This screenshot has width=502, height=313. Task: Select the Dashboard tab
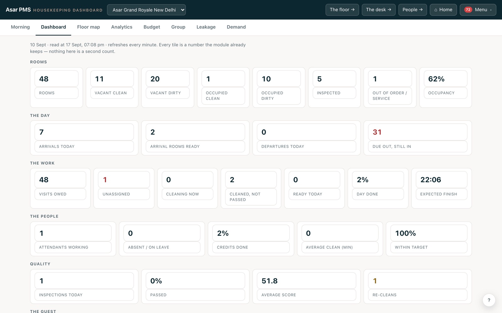click(x=53, y=27)
